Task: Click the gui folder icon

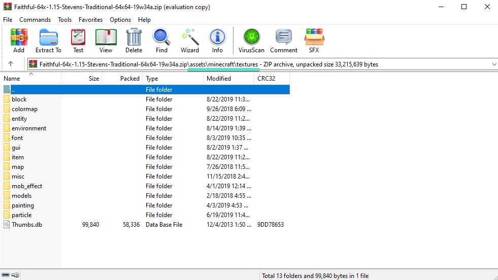Action: (7, 148)
